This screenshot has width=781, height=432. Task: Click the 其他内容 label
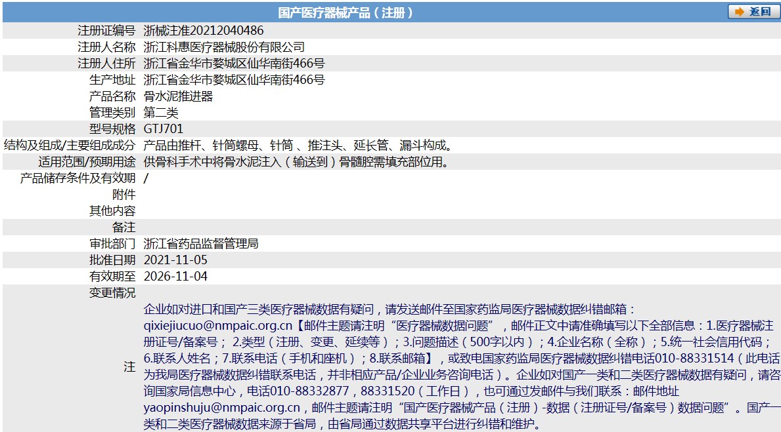[x=112, y=211]
